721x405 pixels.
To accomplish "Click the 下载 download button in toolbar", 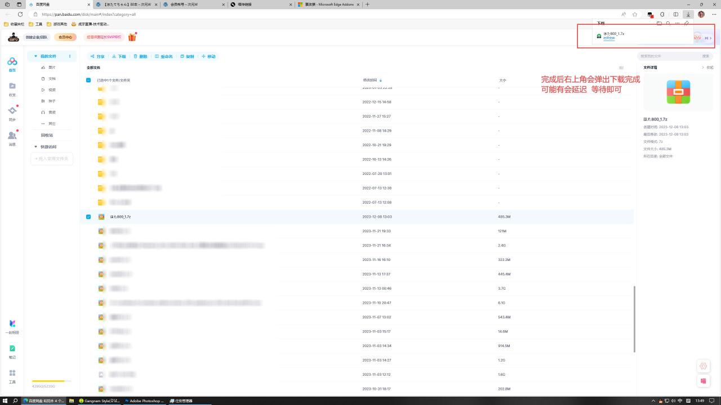I will (x=119, y=56).
